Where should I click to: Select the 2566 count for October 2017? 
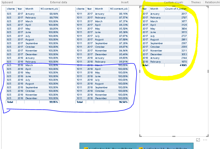[184, 47]
